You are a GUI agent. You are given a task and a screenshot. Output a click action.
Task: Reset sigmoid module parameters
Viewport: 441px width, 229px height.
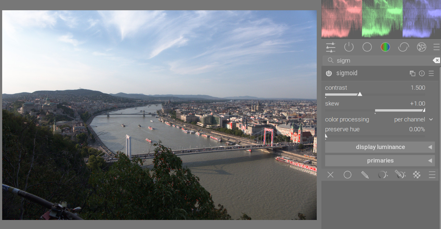(422, 73)
